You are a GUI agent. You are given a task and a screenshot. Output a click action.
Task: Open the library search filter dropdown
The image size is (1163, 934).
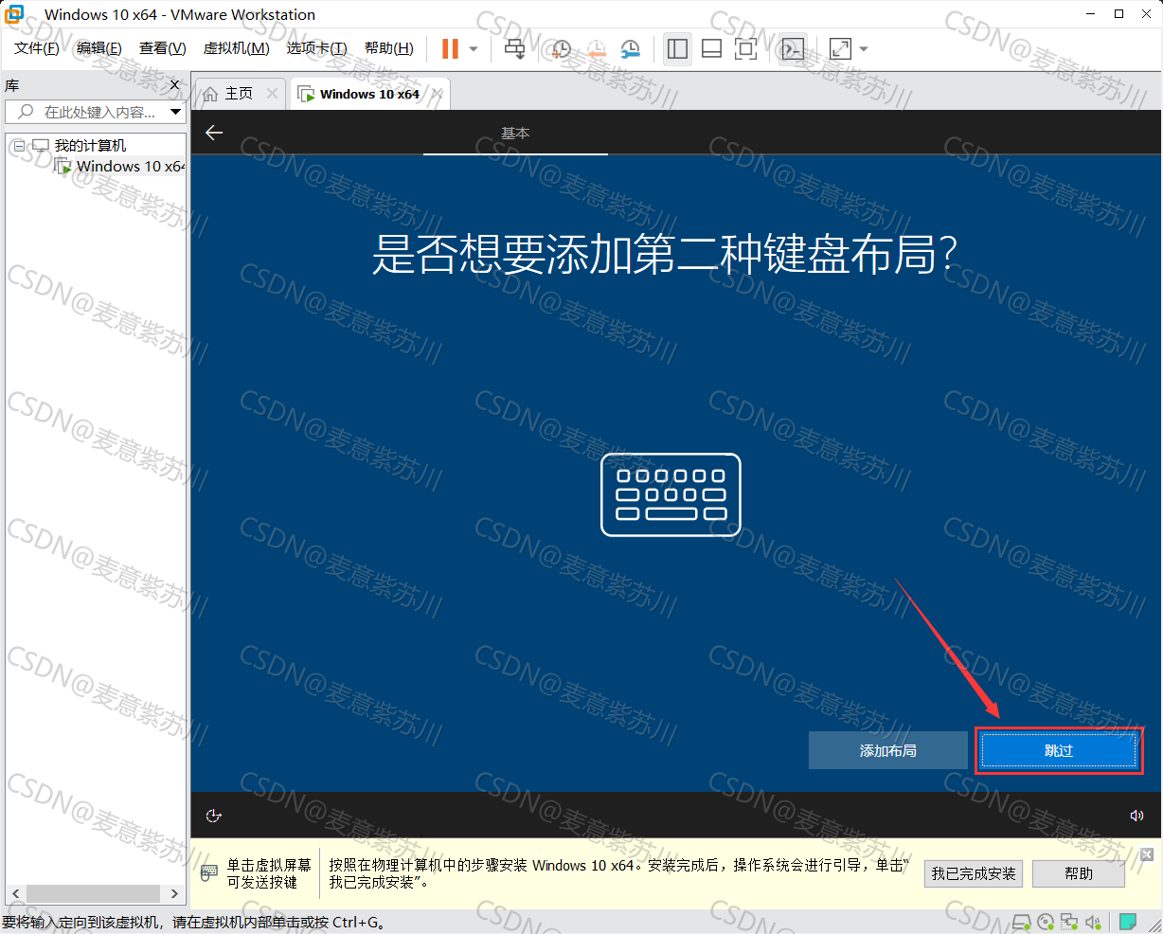pyautogui.click(x=176, y=112)
